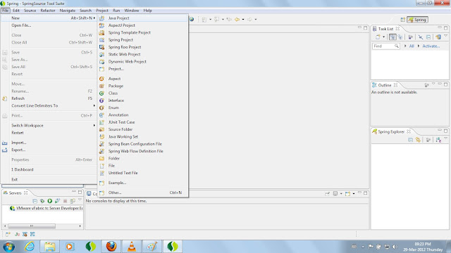451x253 pixels.
Task: Click the Open Perspective icon beside Spring
Action: point(402,20)
